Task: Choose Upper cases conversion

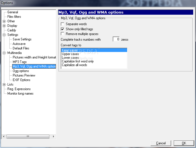Action: click(94, 54)
